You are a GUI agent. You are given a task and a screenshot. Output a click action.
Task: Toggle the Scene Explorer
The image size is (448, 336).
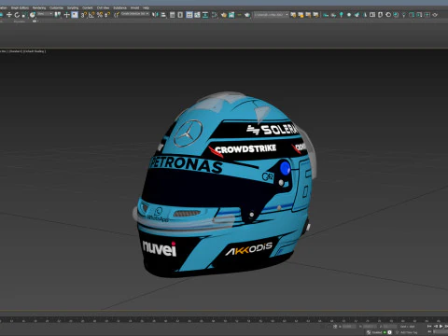click(x=172, y=15)
